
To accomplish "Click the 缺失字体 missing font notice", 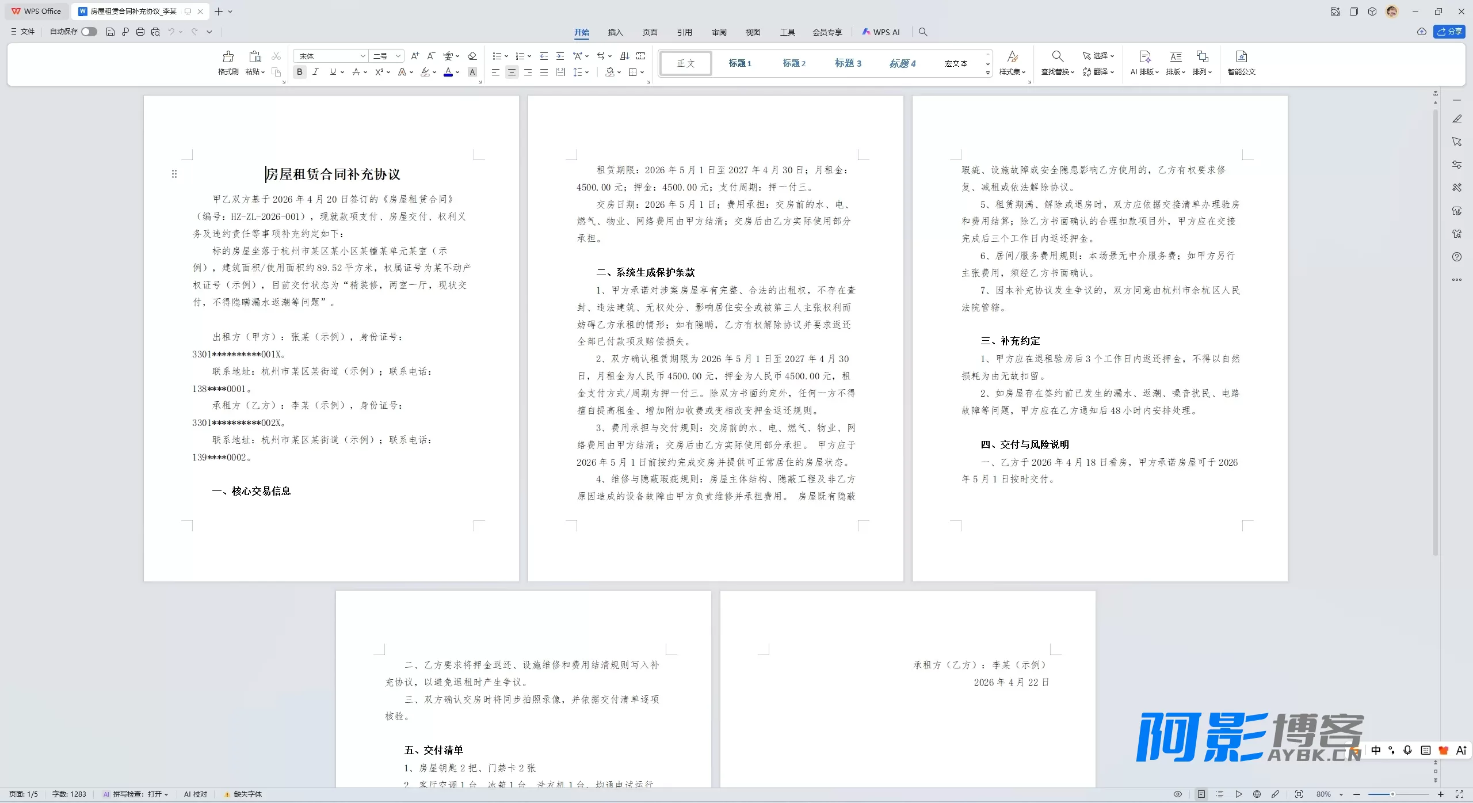I will [x=243, y=794].
